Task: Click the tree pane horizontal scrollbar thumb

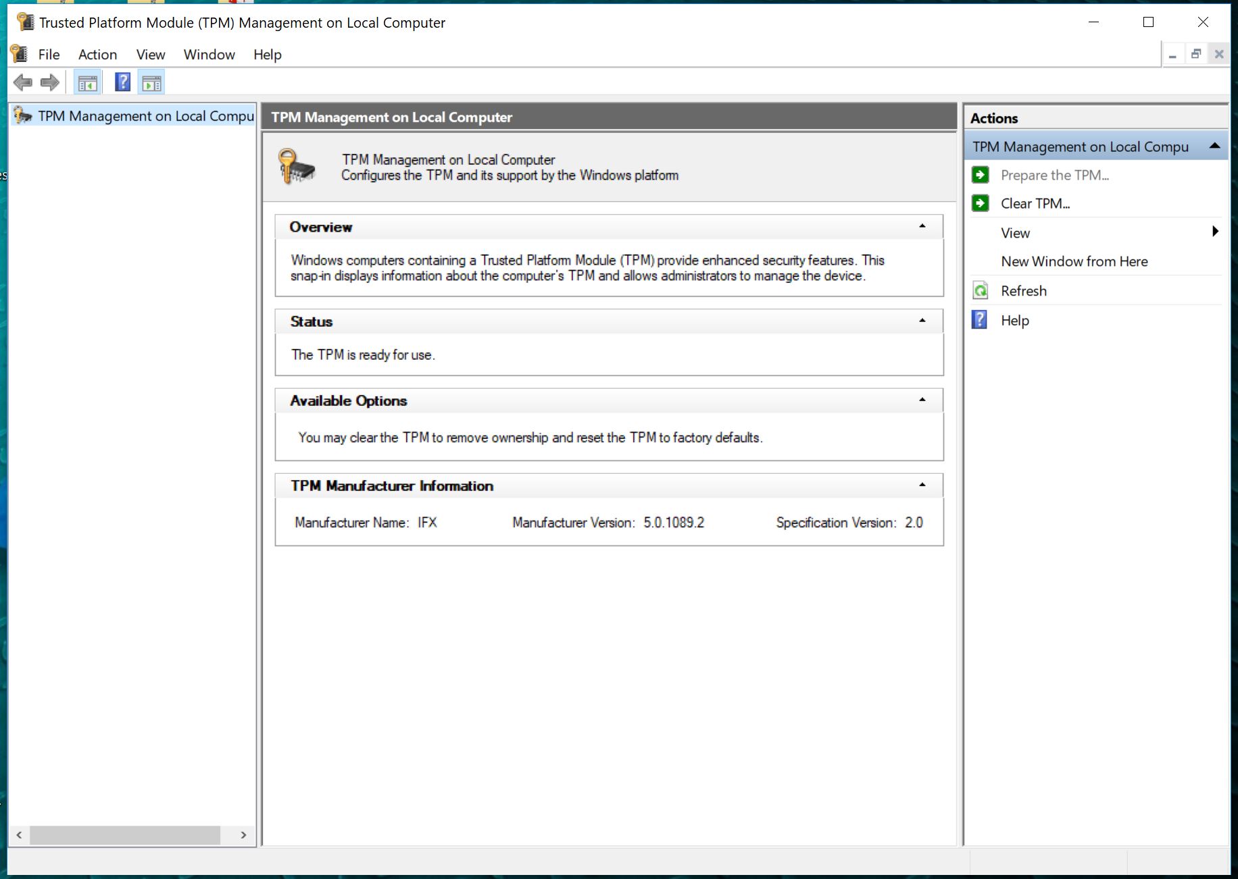Action: coord(125,835)
